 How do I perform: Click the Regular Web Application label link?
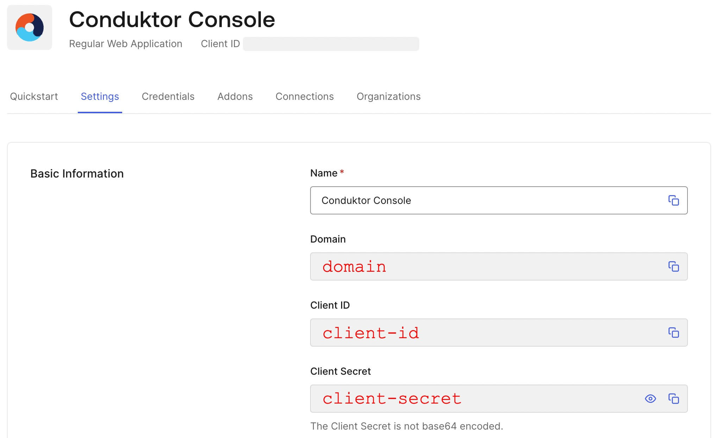tap(125, 43)
